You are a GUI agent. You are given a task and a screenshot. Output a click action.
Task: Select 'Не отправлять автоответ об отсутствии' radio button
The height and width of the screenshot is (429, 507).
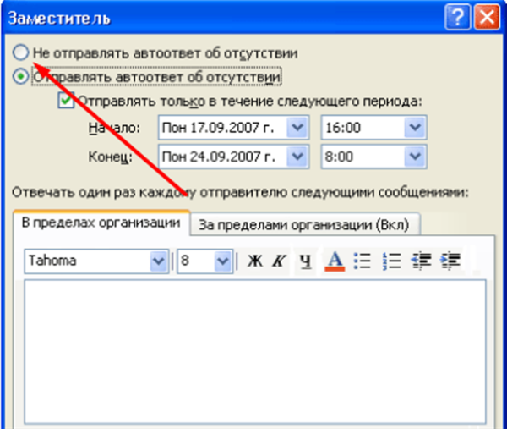[x=21, y=52]
